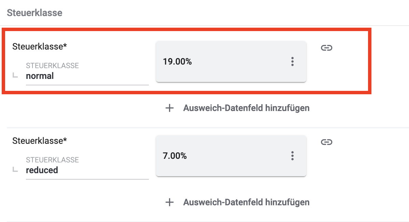Click the small 'STEUERKLASSE' caption above 'normal'
Image resolution: width=409 pixels, height=222 pixels.
point(52,66)
